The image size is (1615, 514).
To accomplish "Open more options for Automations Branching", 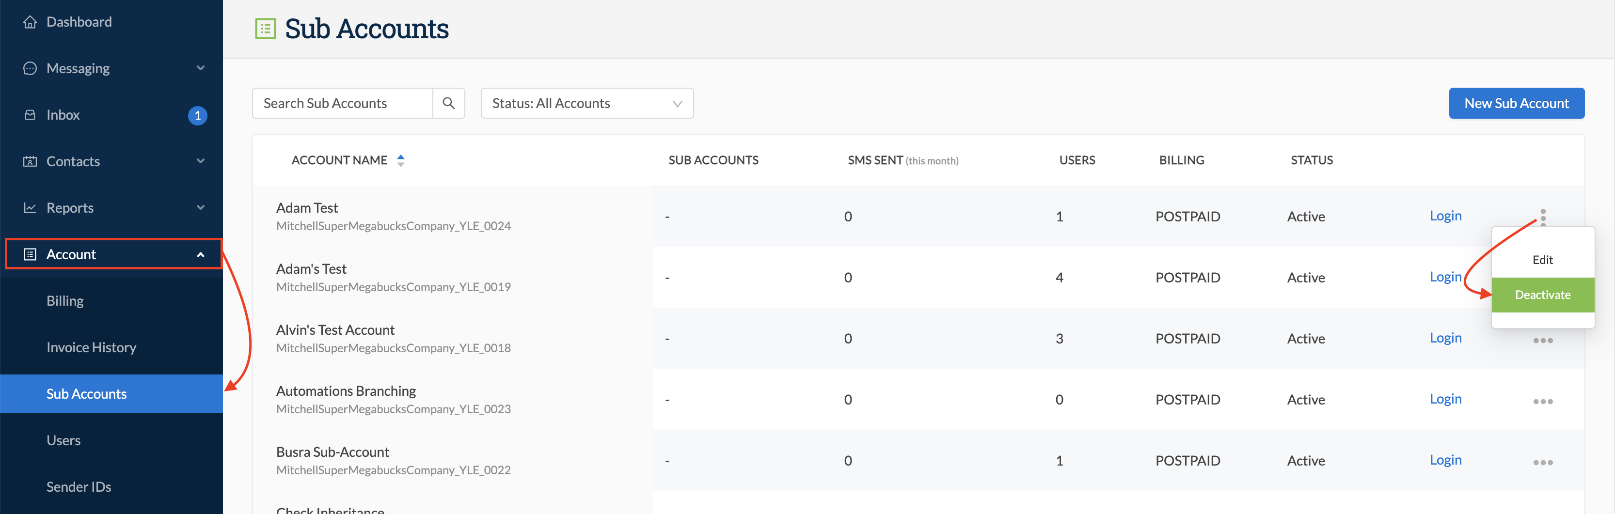I will point(1543,401).
